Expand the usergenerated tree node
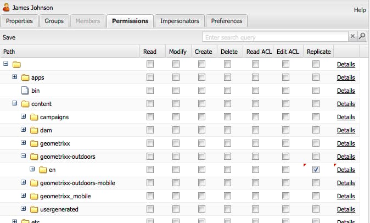Image resolution: width=370 pixels, height=223 pixels. pyautogui.click(x=24, y=209)
